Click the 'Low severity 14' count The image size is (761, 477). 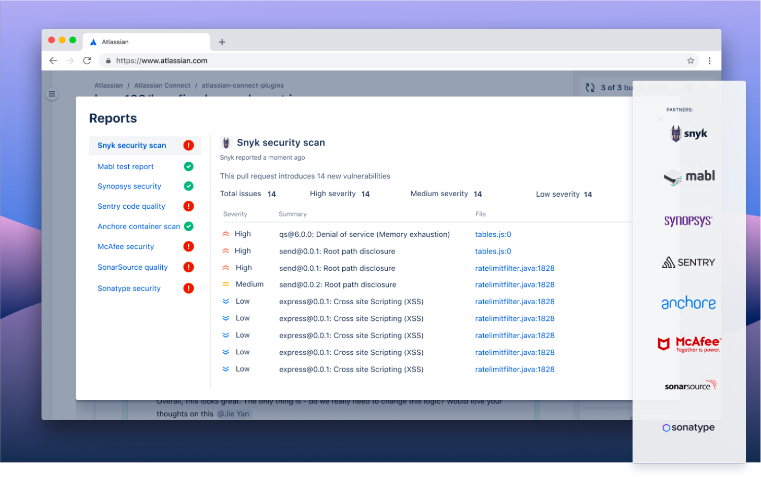click(564, 194)
